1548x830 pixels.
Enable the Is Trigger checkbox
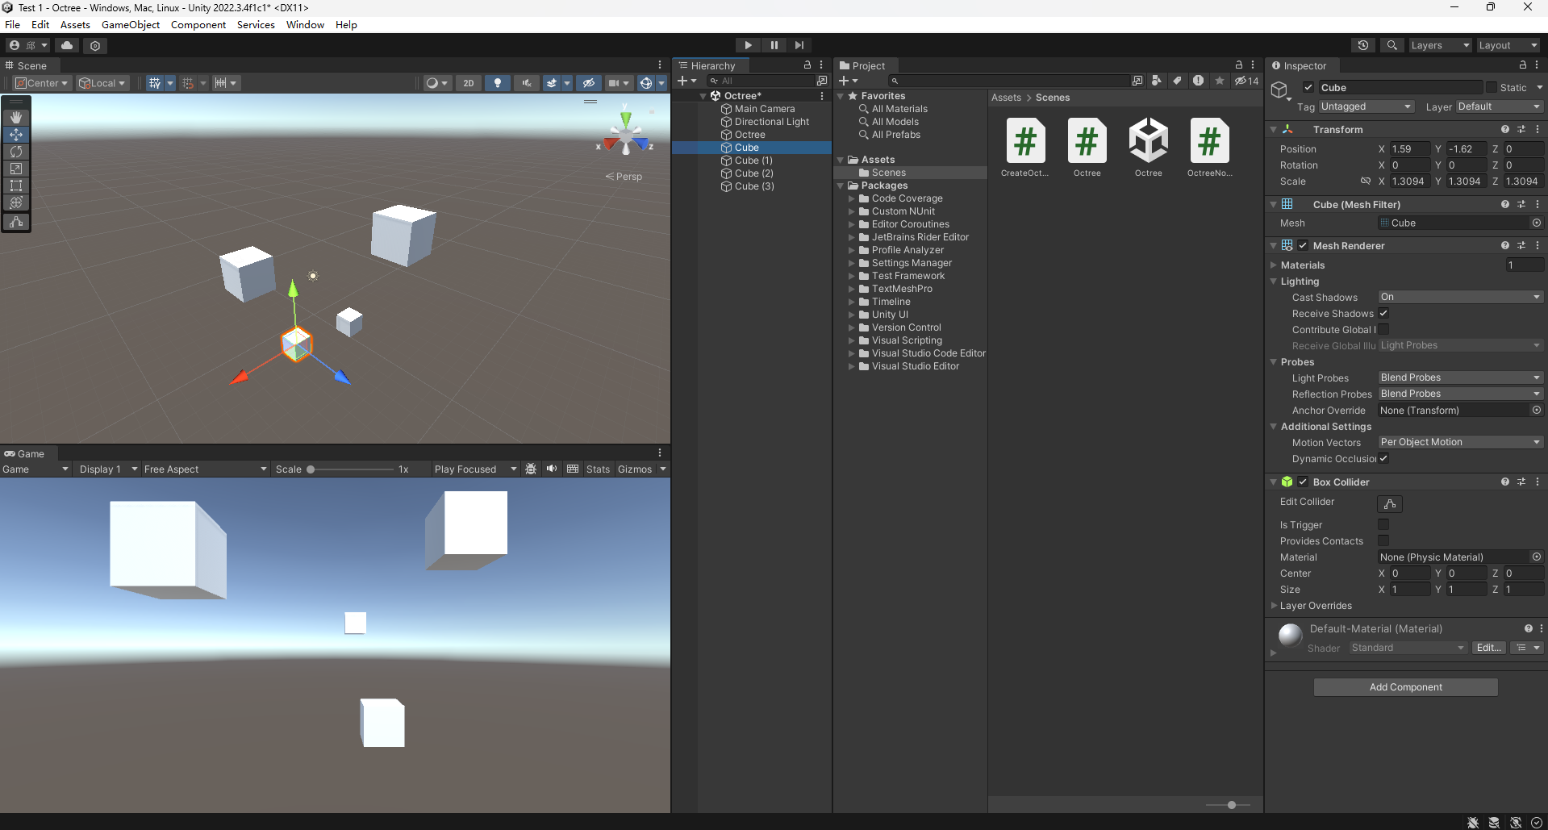[x=1383, y=524]
